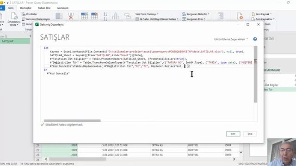Open the Yönet menu in the ribbon
The height and width of the screenshot is (166, 296).
[27, 24]
